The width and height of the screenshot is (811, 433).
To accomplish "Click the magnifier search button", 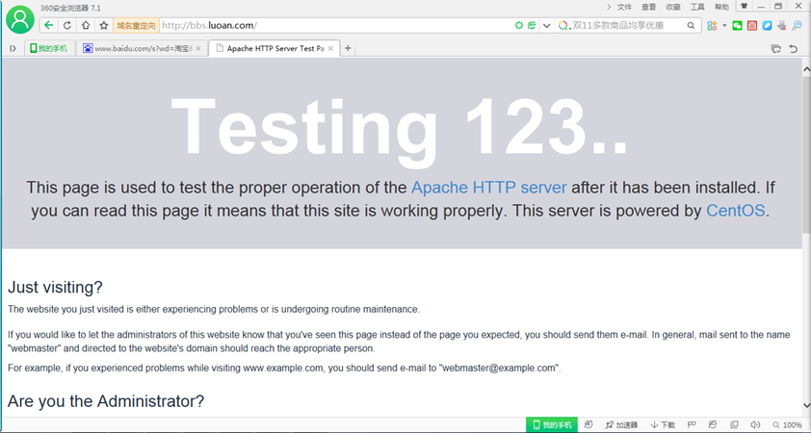I will coord(691,25).
